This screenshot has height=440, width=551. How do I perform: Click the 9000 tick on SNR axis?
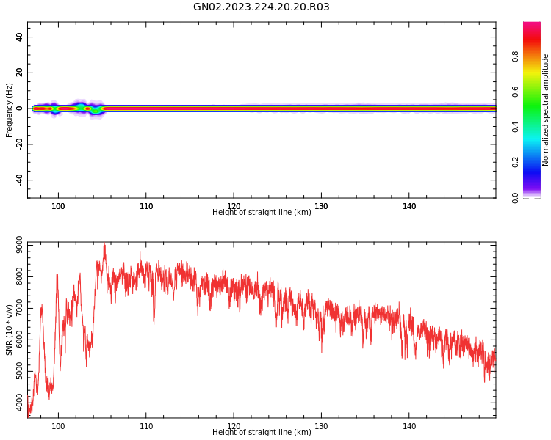tap(19, 245)
